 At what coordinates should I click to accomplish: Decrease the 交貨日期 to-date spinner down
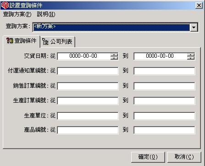(191, 58)
